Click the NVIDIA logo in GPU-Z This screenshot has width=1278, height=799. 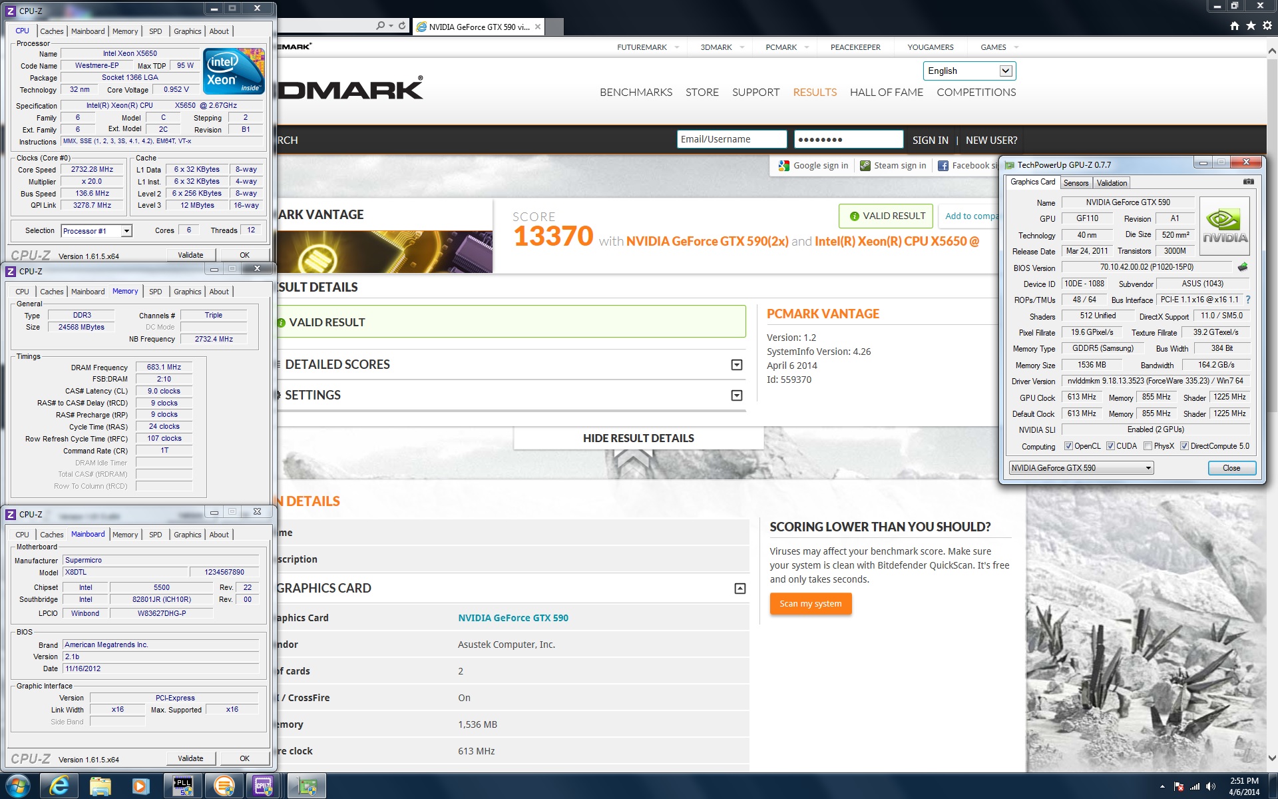click(1225, 226)
